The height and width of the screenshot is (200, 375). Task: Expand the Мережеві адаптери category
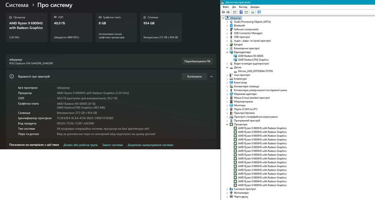[x=227, y=94]
